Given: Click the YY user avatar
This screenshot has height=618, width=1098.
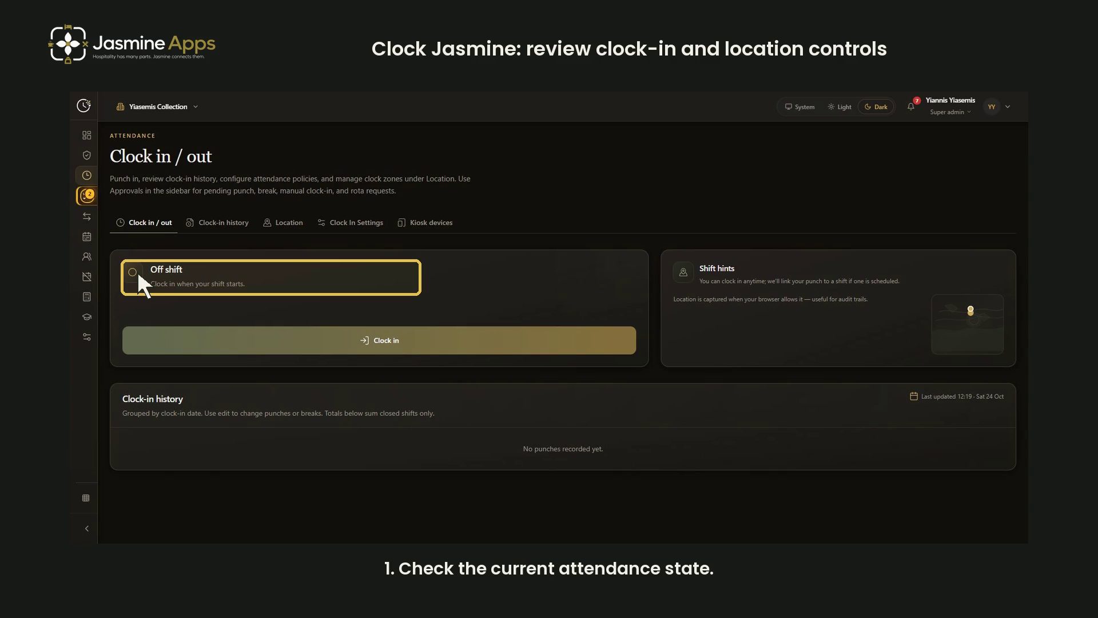Looking at the screenshot, I should pos(992,107).
